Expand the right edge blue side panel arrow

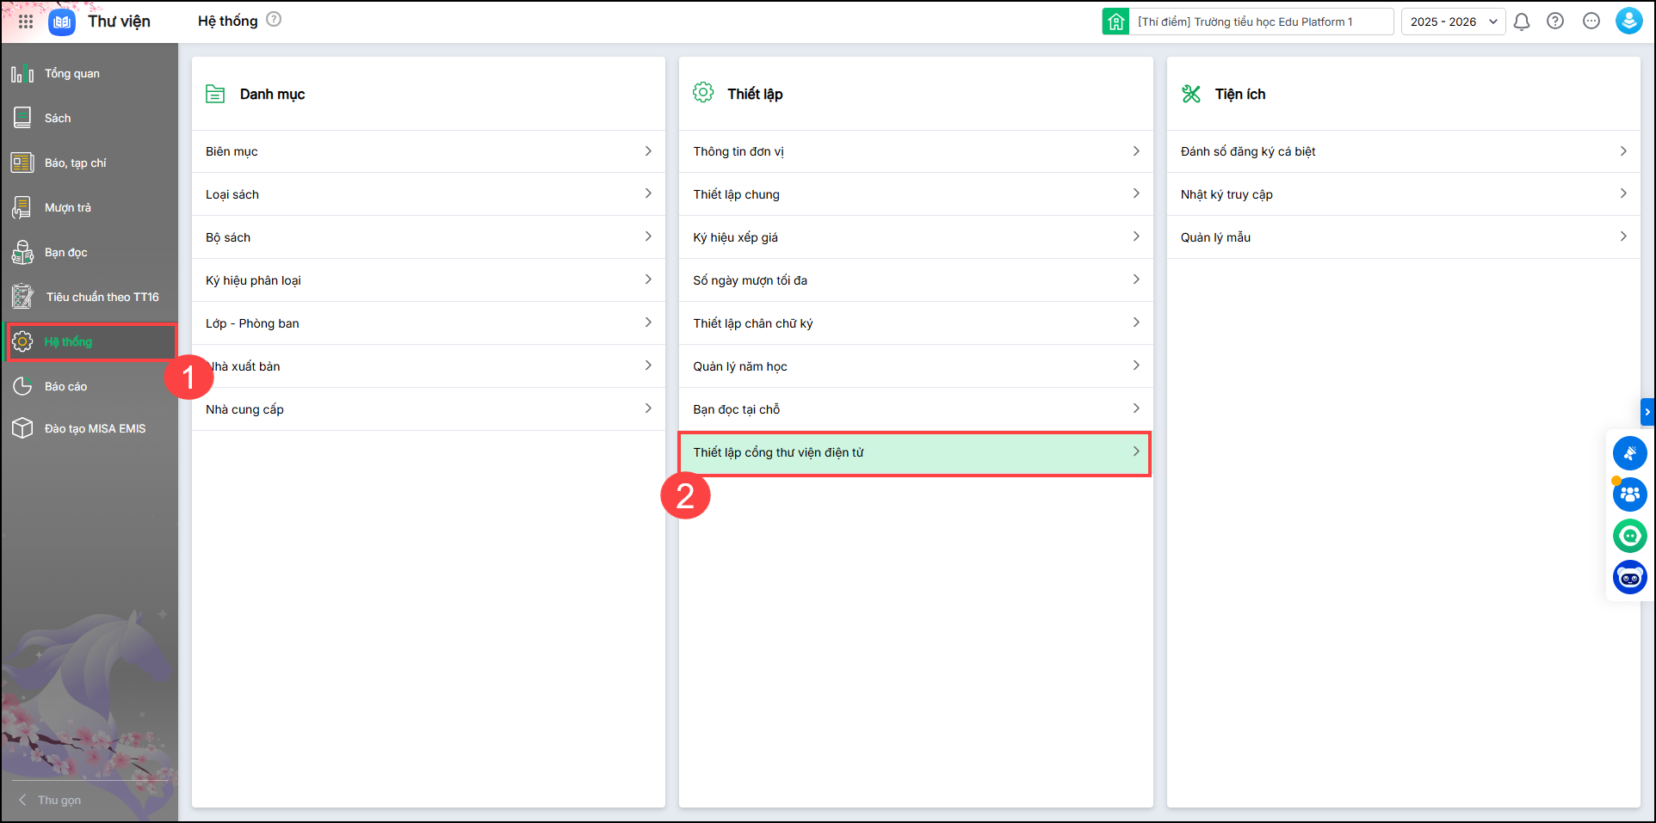point(1647,412)
